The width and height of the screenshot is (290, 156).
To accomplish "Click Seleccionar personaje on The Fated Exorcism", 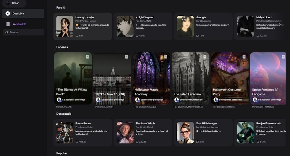I will [191, 100].
